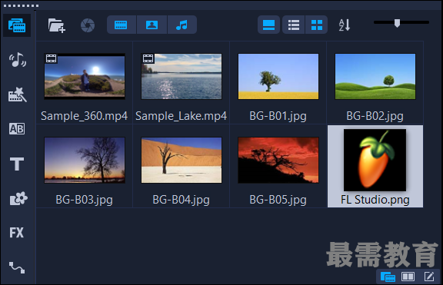Select the BG-B02.jpg thumbnail
443x285 pixels.
(x=375, y=76)
